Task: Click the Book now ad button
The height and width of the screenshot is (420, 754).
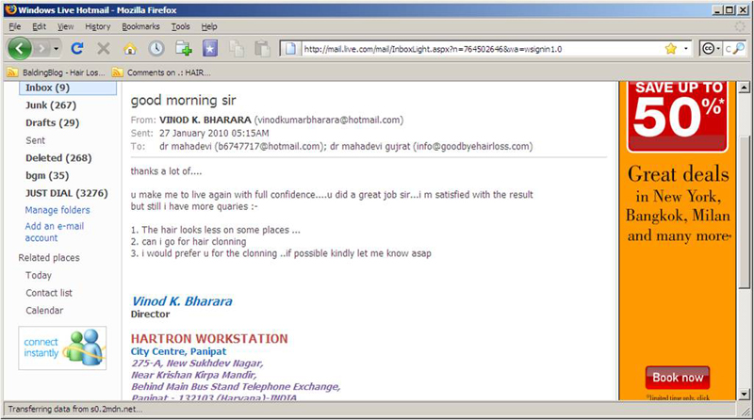Action: tap(678, 378)
